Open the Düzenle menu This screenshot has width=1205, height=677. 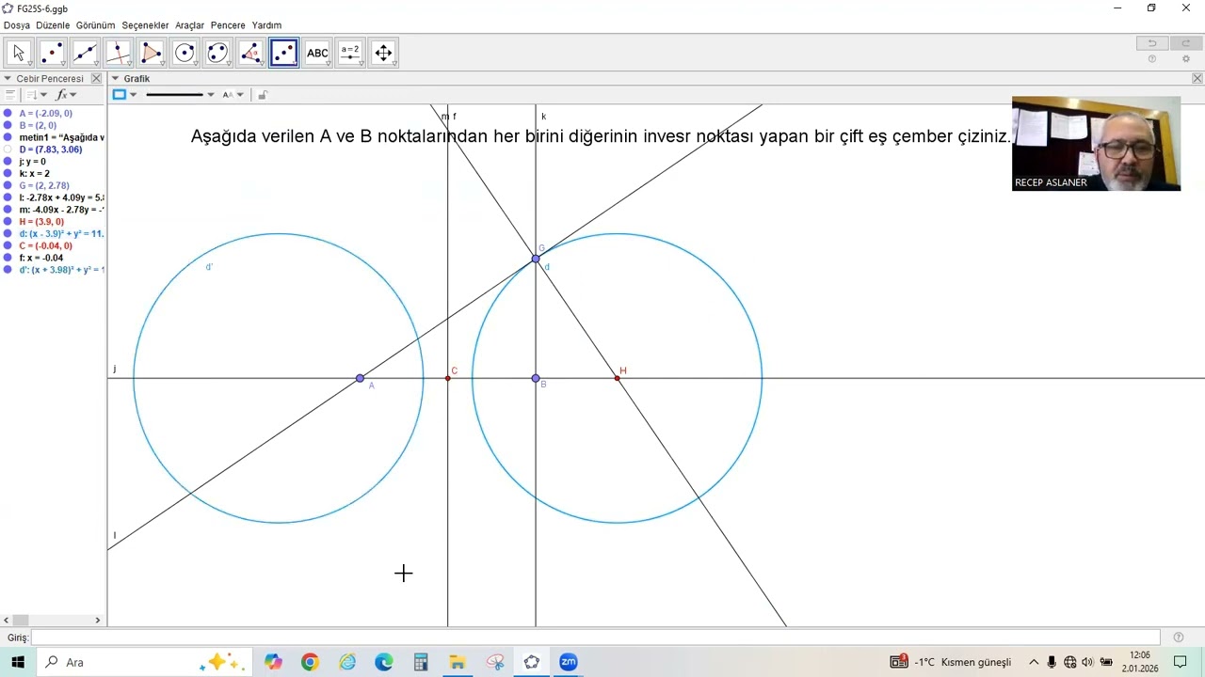click(53, 25)
